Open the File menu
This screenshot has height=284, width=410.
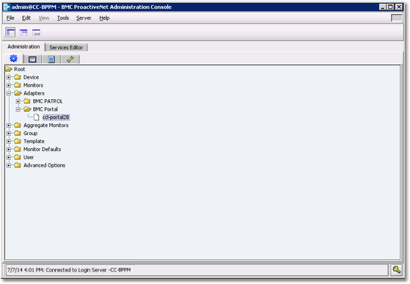click(10, 18)
